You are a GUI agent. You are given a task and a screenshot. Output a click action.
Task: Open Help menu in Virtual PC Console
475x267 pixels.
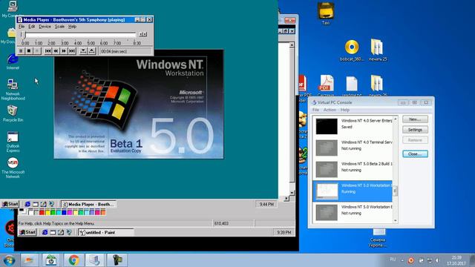(x=344, y=110)
